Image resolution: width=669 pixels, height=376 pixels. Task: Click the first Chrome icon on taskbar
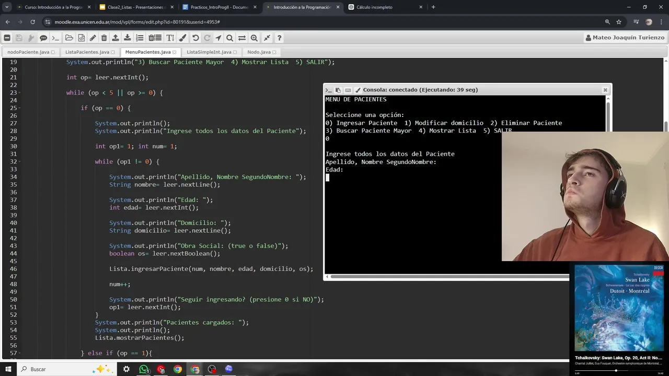[178, 369]
